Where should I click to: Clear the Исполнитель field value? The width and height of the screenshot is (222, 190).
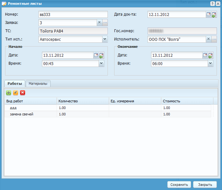(x=208, y=39)
